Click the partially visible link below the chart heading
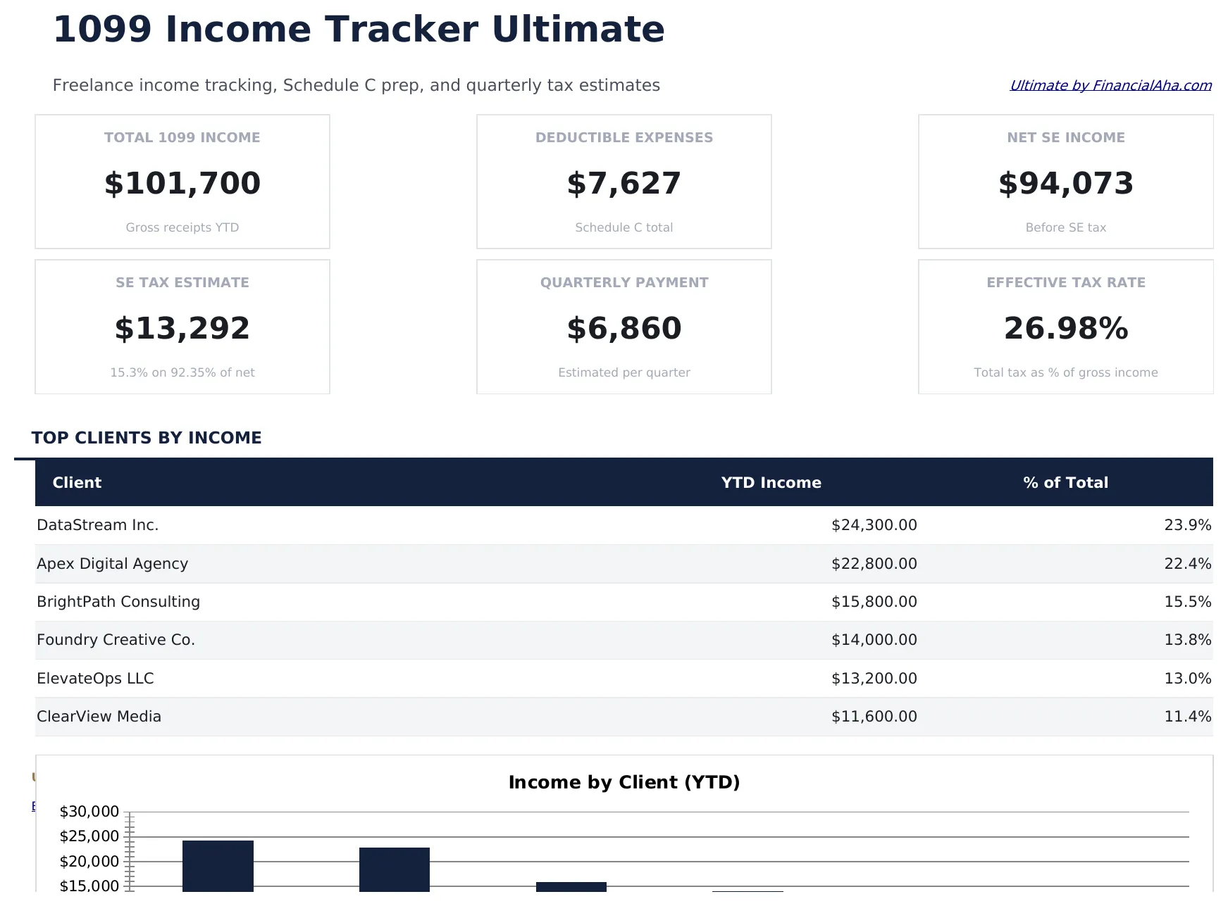The image size is (1228, 906). 35,805
